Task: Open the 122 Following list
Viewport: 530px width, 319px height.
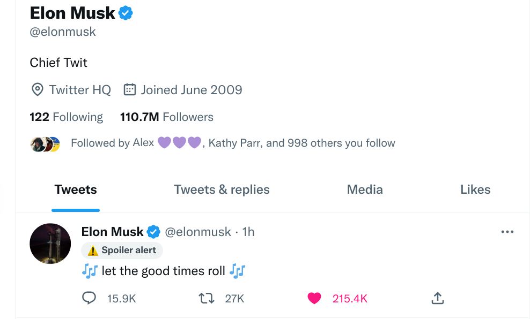Action: (66, 117)
